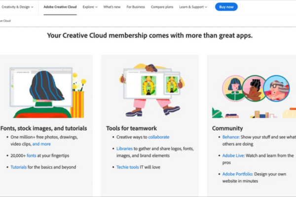The image size is (296, 197).
Task: Click the woman-at-monitor illustration
Action: (x=48, y=93)
